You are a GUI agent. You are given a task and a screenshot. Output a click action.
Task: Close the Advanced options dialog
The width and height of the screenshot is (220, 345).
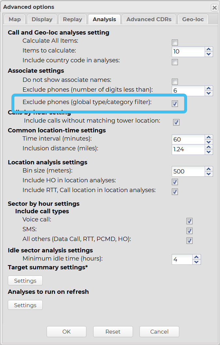click(x=214, y=7)
